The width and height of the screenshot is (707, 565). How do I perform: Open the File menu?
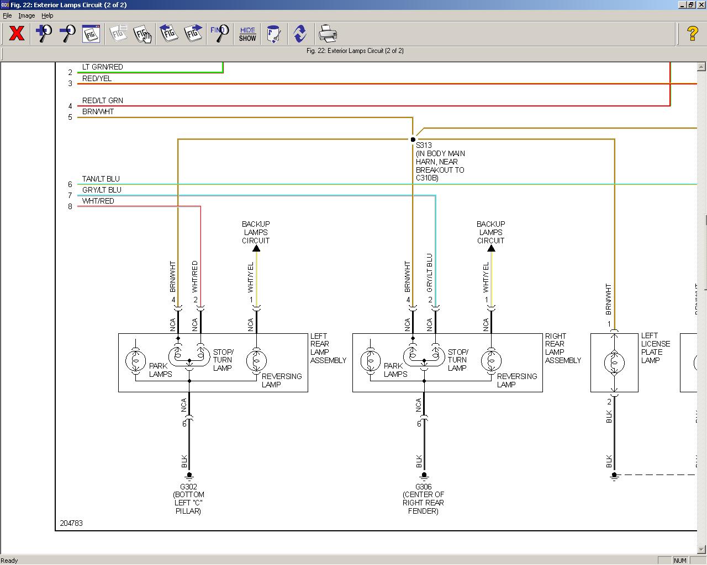click(x=7, y=15)
